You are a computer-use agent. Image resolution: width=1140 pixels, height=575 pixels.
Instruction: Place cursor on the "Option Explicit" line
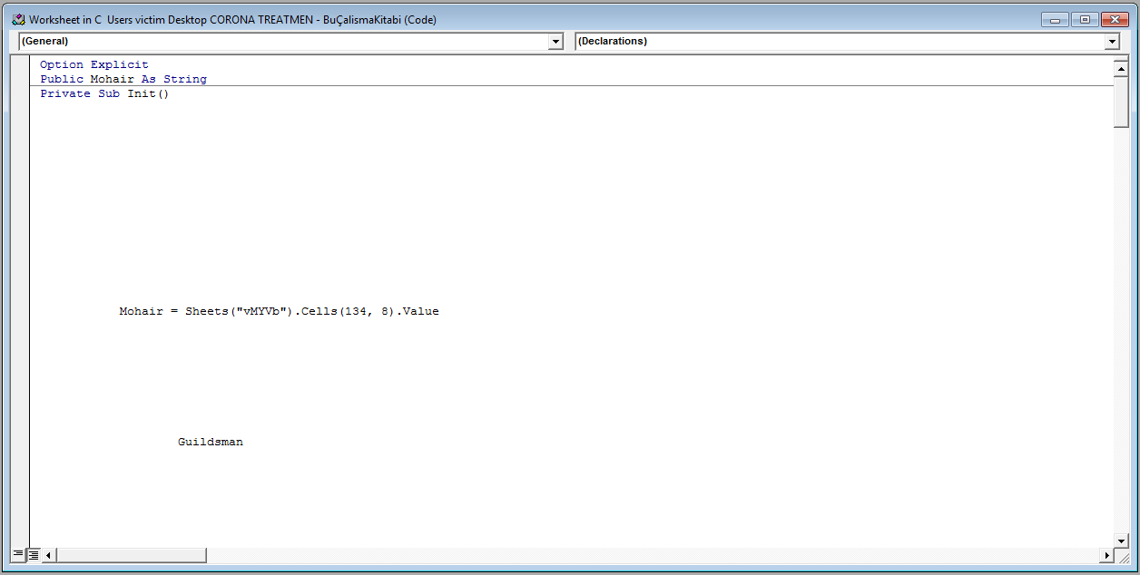(x=94, y=65)
